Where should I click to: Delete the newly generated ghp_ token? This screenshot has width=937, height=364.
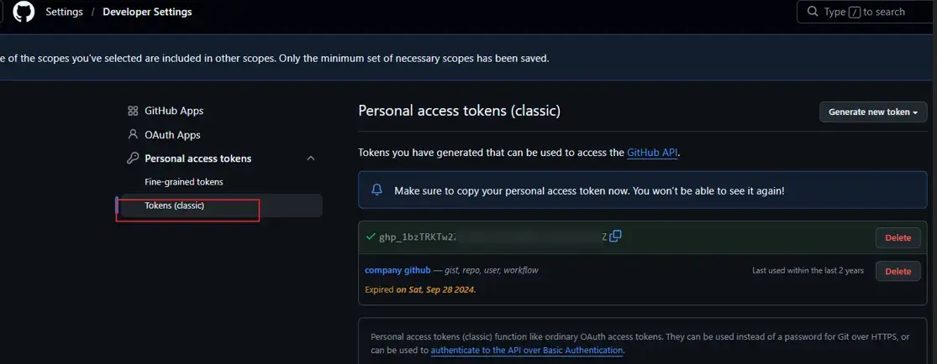click(898, 238)
